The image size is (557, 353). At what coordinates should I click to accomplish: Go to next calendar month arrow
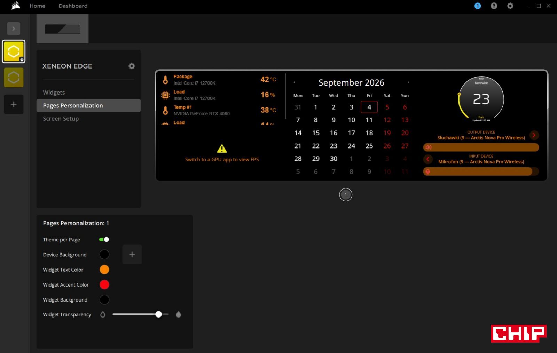(x=408, y=82)
